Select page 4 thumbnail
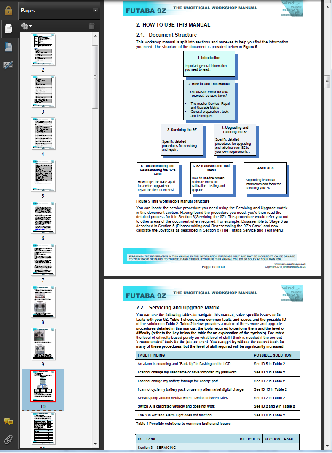Screen dimensions: 332x453 coord(43,133)
